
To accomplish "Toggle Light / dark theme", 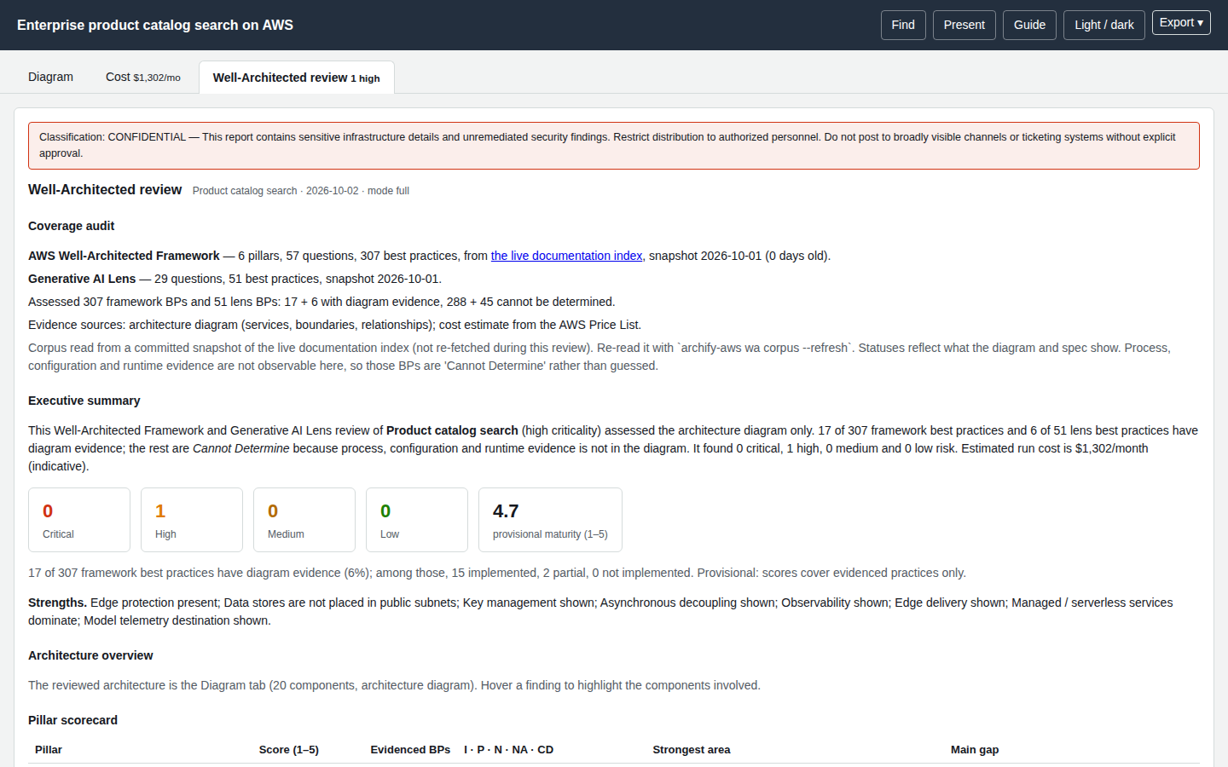I will point(1104,25).
